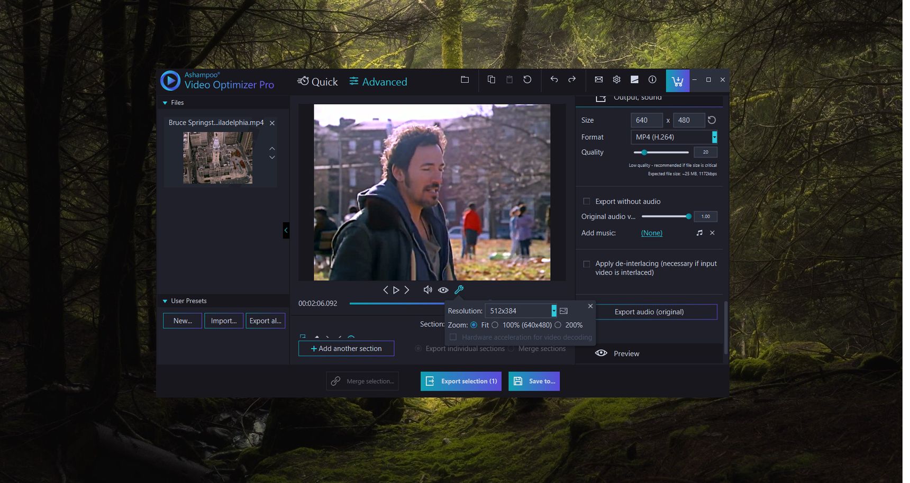
Task: Click the (None) music link
Action: pos(652,233)
